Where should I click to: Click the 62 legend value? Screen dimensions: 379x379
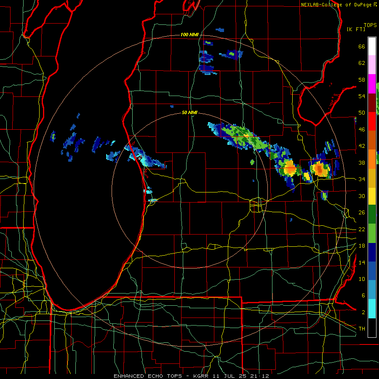[x=362, y=63]
